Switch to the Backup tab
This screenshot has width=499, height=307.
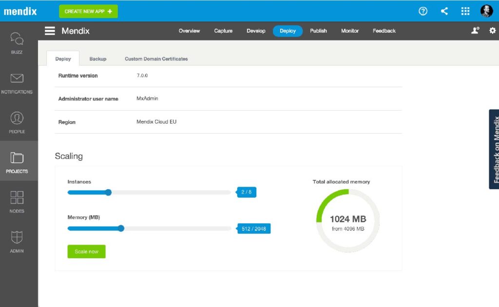97,58
